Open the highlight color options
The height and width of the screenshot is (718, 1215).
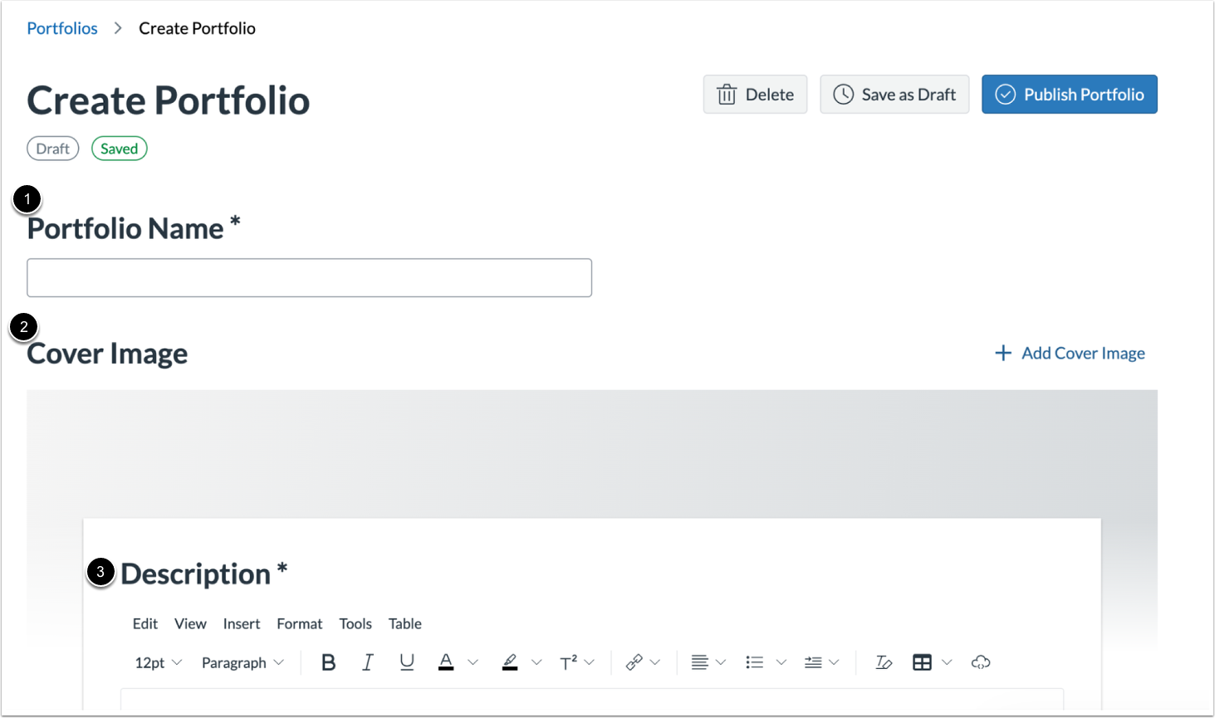pyautogui.click(x=515, y=662)
